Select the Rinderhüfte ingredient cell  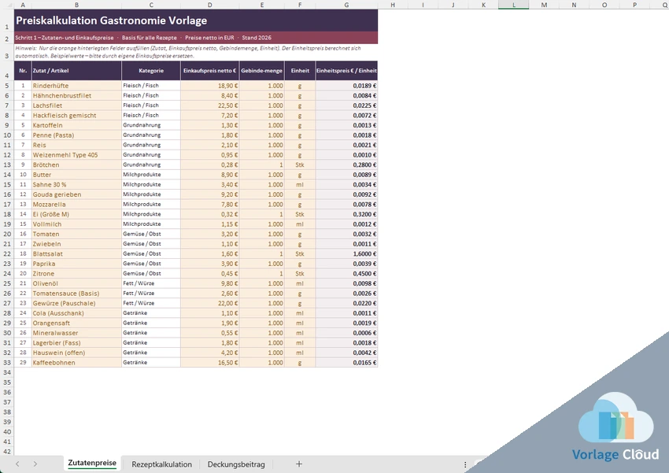coord(76,86)
